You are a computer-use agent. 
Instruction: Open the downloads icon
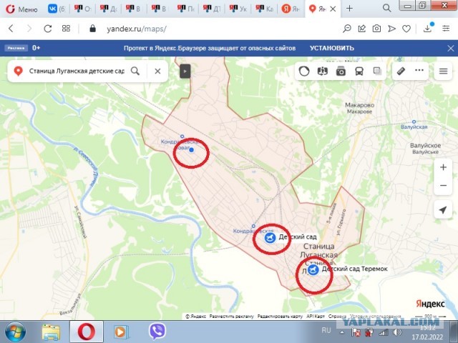point(428,28)
